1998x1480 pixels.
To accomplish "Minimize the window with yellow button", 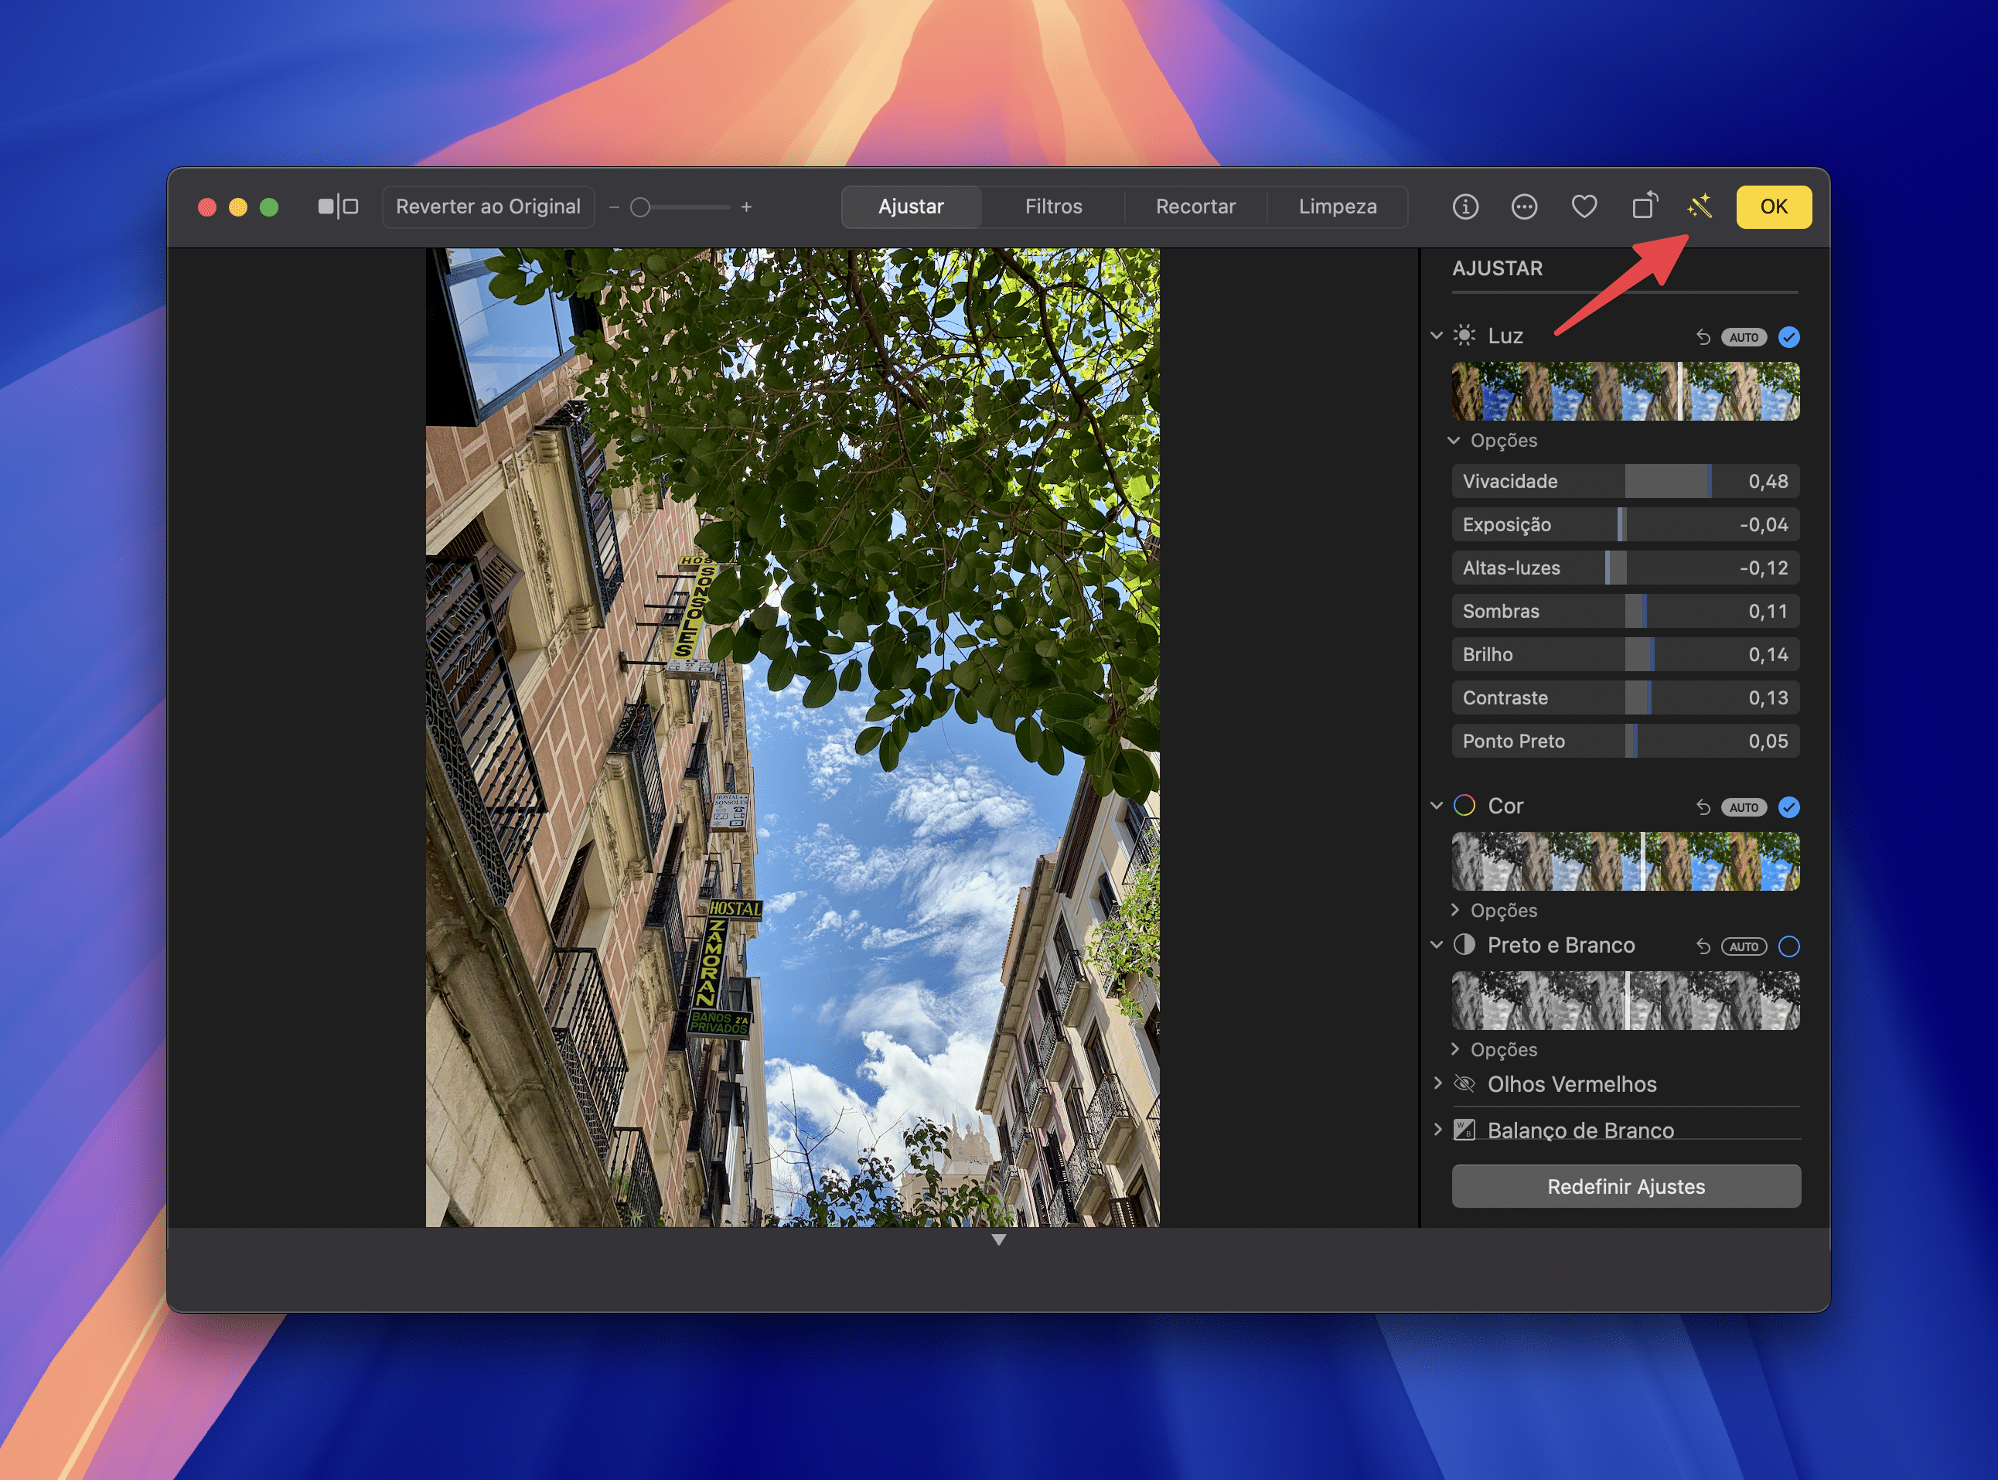I will (x=238, y=207).
